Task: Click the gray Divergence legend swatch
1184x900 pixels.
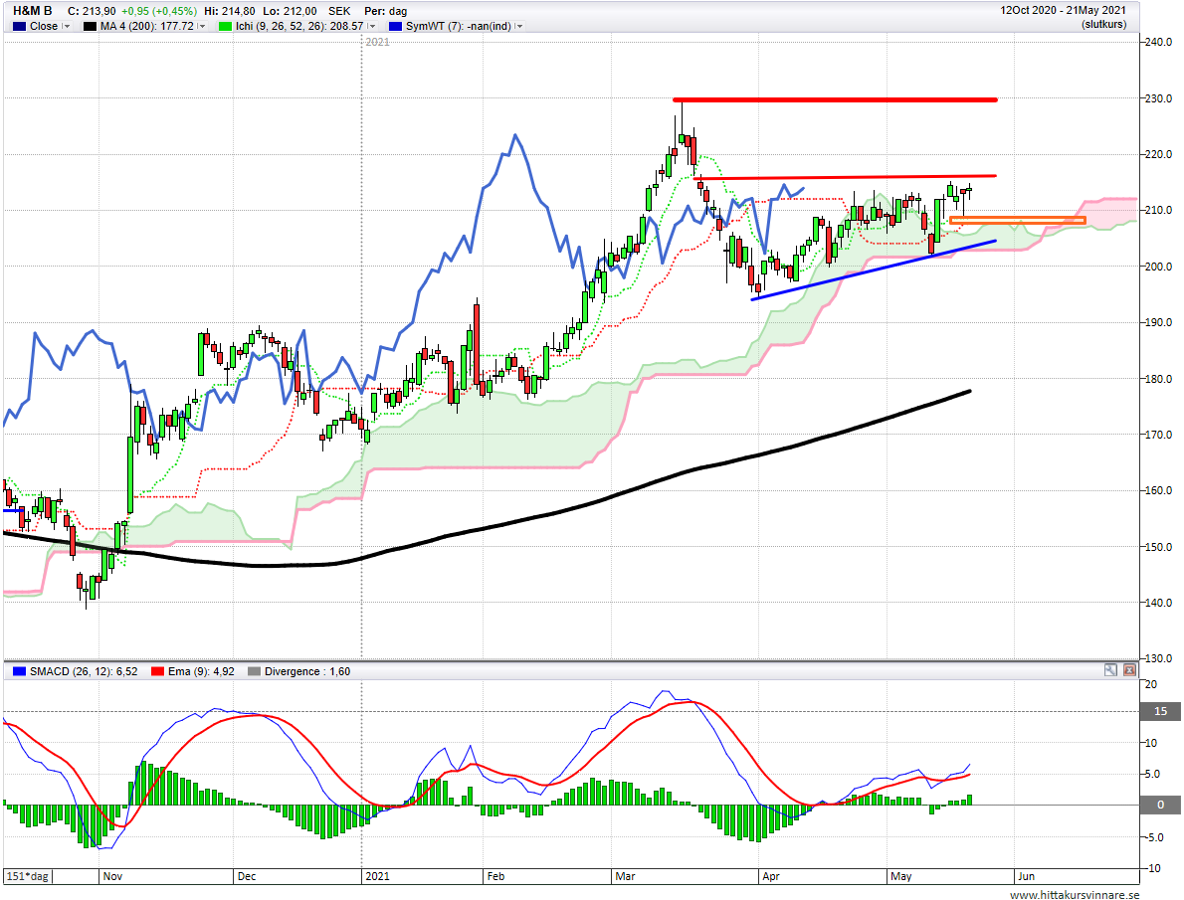Action: click(x=254, y=671)
